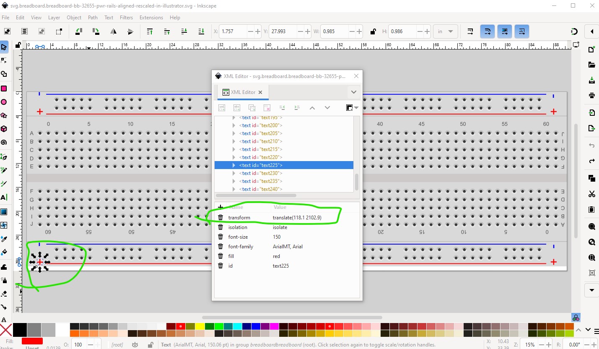This screenshot has width=599, height=349.
Task: Toggle guide lock at ruler corner
Action: coord(18,45)
